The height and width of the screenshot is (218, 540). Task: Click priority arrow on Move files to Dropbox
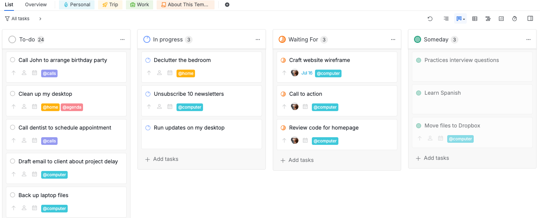pyautogui.click(x=420, y=139)
